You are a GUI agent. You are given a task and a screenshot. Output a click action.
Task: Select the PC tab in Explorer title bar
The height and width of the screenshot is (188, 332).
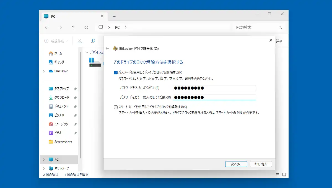pos(75,17)
